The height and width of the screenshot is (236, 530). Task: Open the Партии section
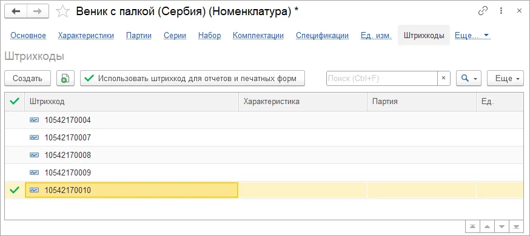pos(139,35)
